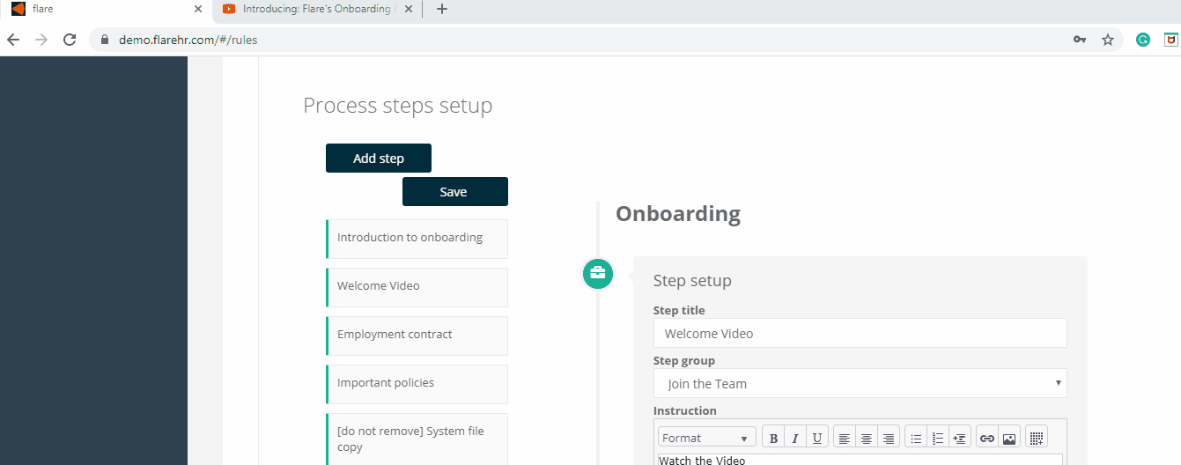This screenshot has height=465, width=1181.
Task: Select the Welcome Video step
Action: (x=417, y=287)
